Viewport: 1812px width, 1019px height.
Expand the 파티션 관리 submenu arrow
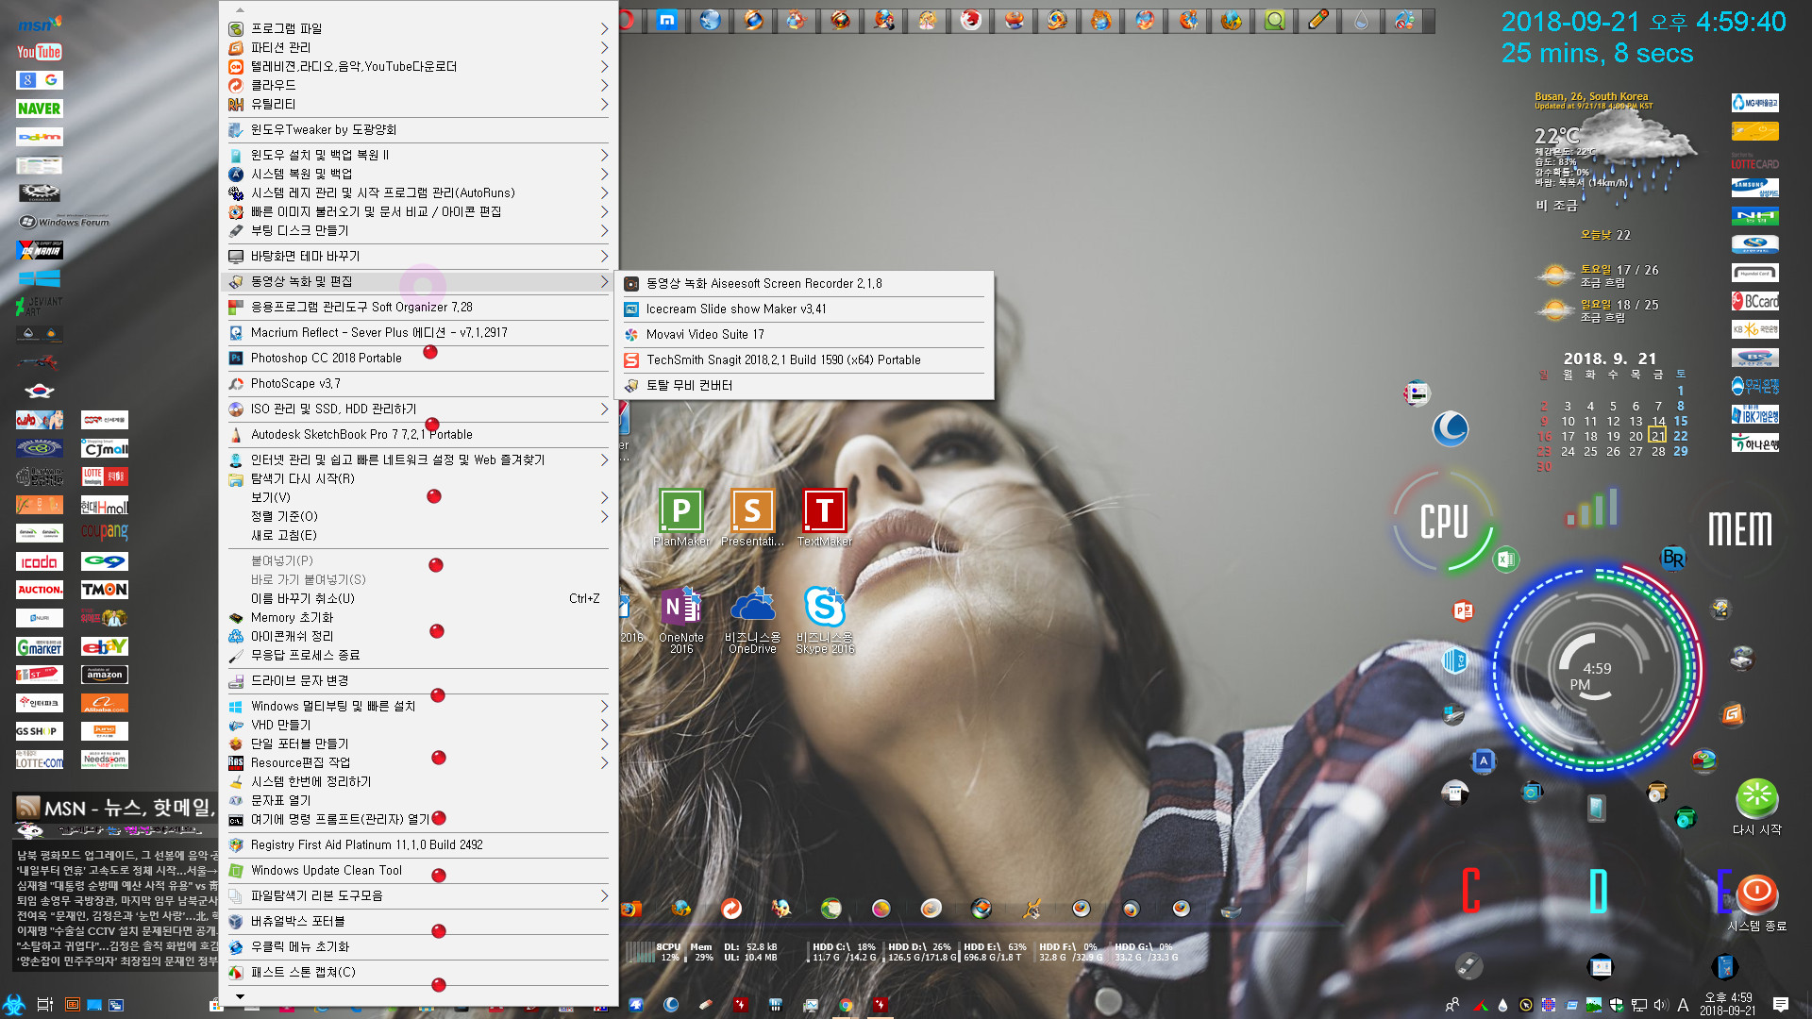pos(604,47)
